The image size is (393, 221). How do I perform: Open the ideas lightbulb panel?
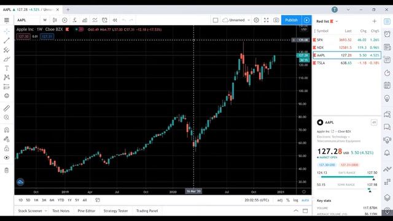(x=387, y=98)
